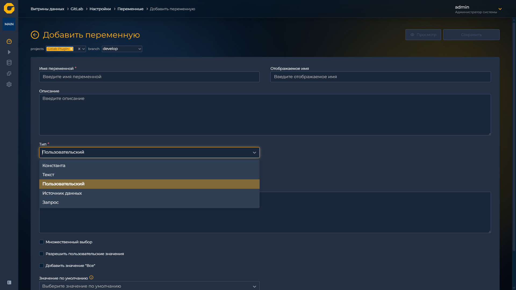Check Разрешить пользовательские значения
The height and width of the screenshot is (290, 516).
tap(41, 254)
